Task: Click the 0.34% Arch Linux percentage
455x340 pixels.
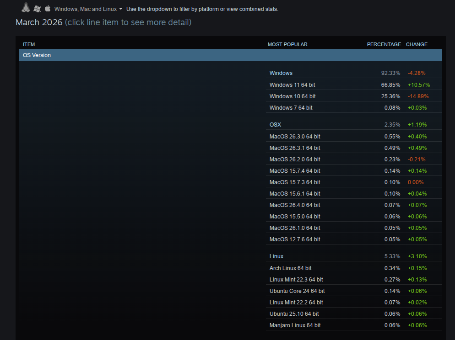Action: coord(392,268)
